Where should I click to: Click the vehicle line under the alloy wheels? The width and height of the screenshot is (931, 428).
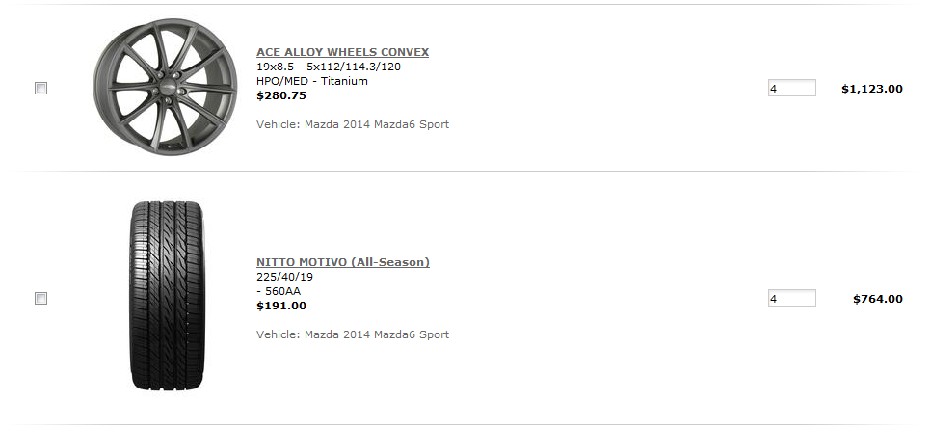pos(353,124)
